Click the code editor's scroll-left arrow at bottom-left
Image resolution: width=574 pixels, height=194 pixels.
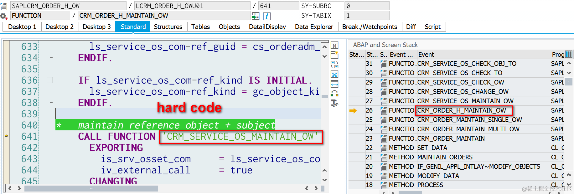(x=10, y=188)
